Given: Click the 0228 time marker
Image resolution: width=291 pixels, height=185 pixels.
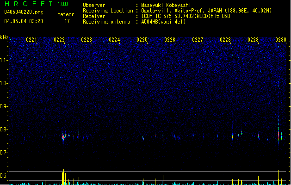Looking at the screenshot, I should coord(225,40).
